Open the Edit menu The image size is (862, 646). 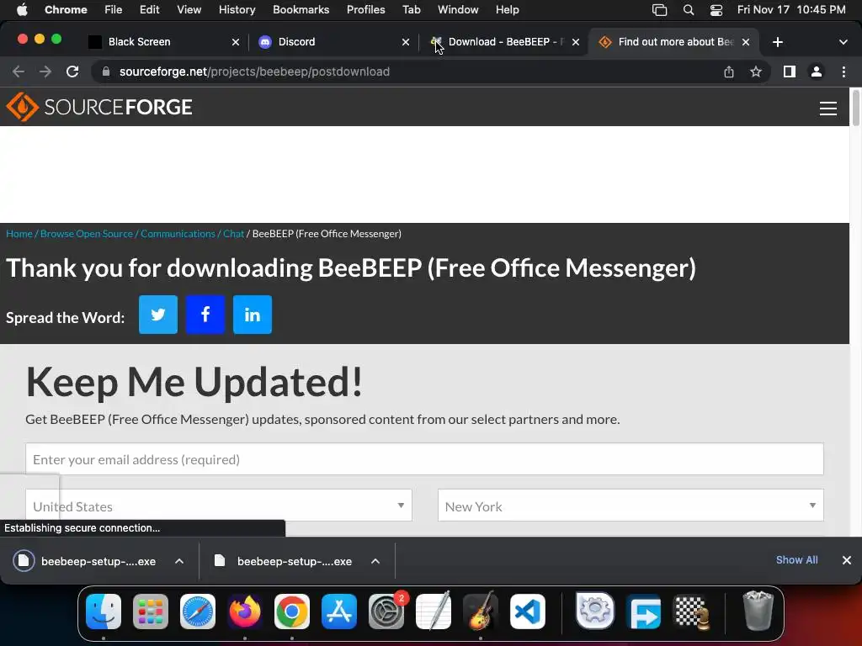pyautogui.click(x=149, y=9)
